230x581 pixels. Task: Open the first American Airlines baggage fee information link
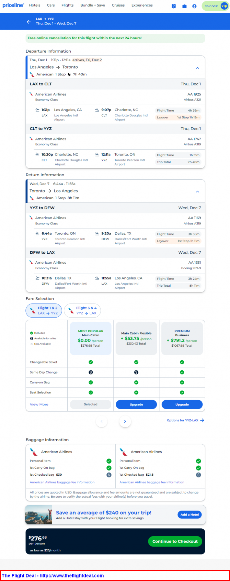[62, 482]
